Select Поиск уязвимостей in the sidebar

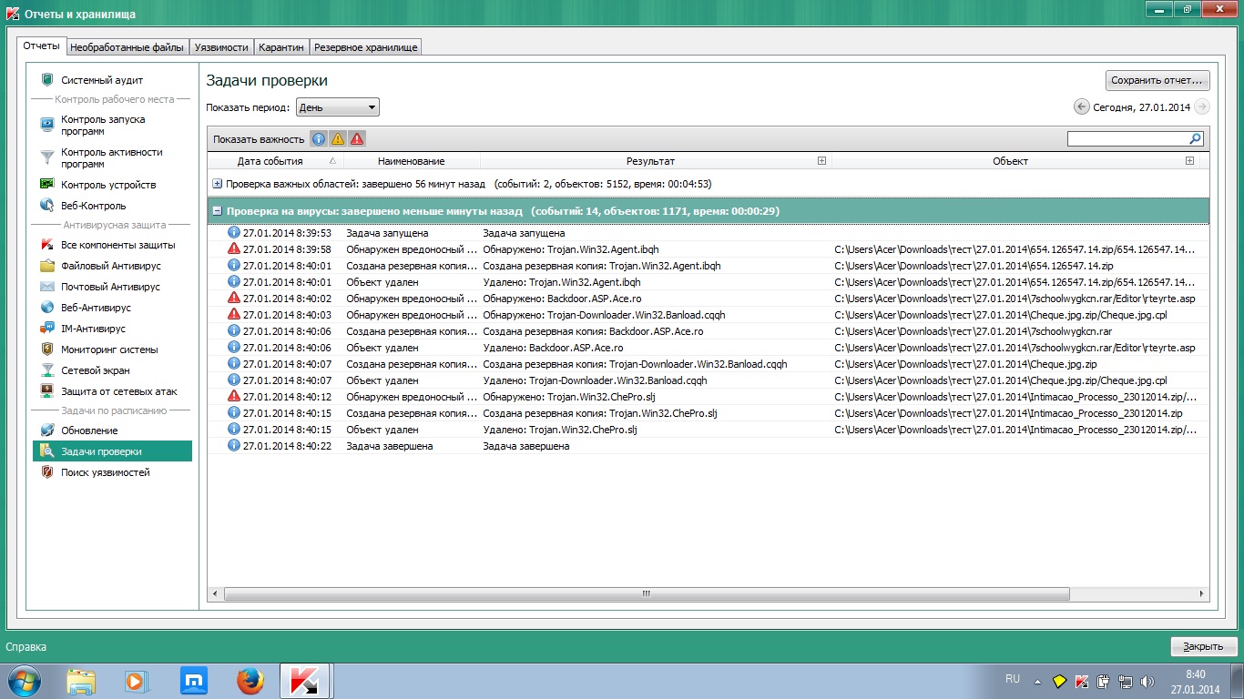[105, 472]
